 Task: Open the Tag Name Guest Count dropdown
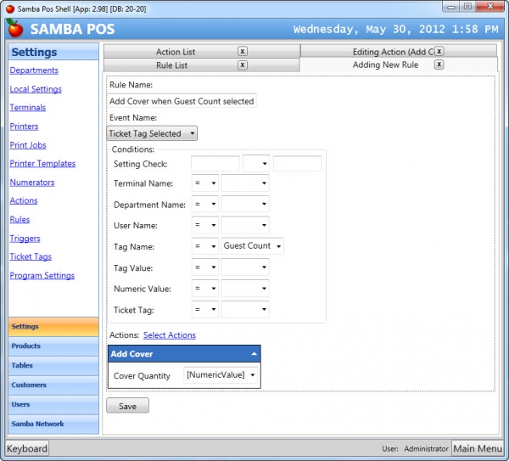click(252, 246)
